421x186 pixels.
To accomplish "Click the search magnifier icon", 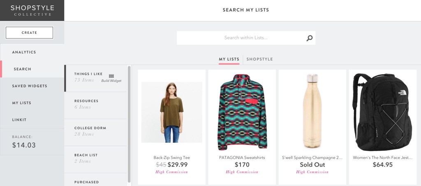I will click(x=309, y=38).
